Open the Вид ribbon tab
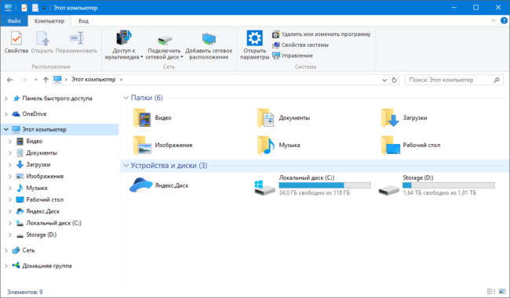Screen dimensions: 510x298 coord(83,21)
